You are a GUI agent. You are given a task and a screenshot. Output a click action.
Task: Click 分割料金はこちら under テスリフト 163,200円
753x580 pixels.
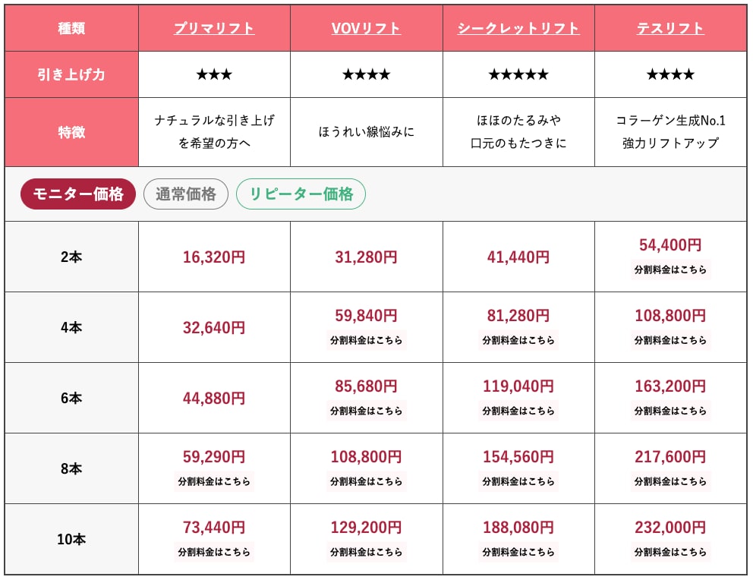(670, 411)
